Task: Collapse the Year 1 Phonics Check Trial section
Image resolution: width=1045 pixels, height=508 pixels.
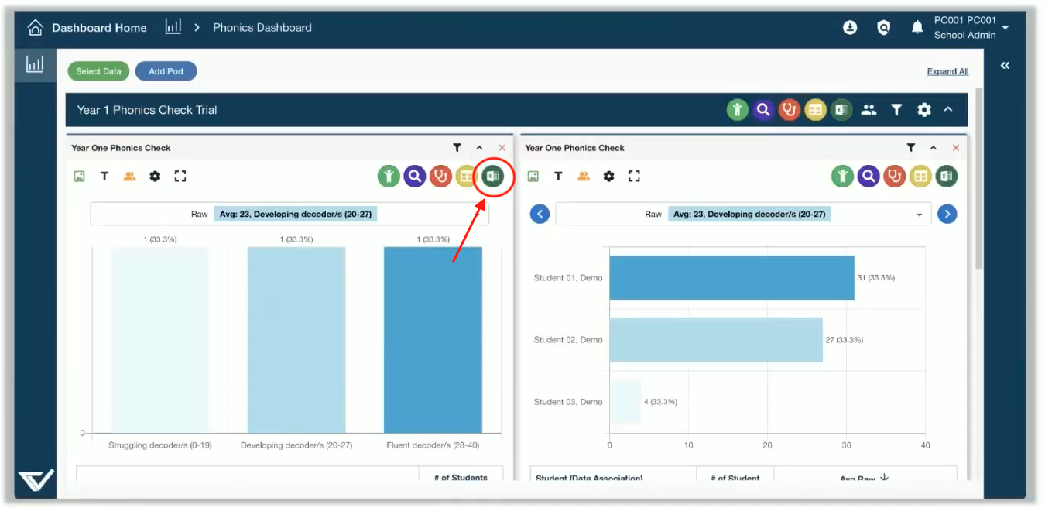Action: tap(948, 110)
